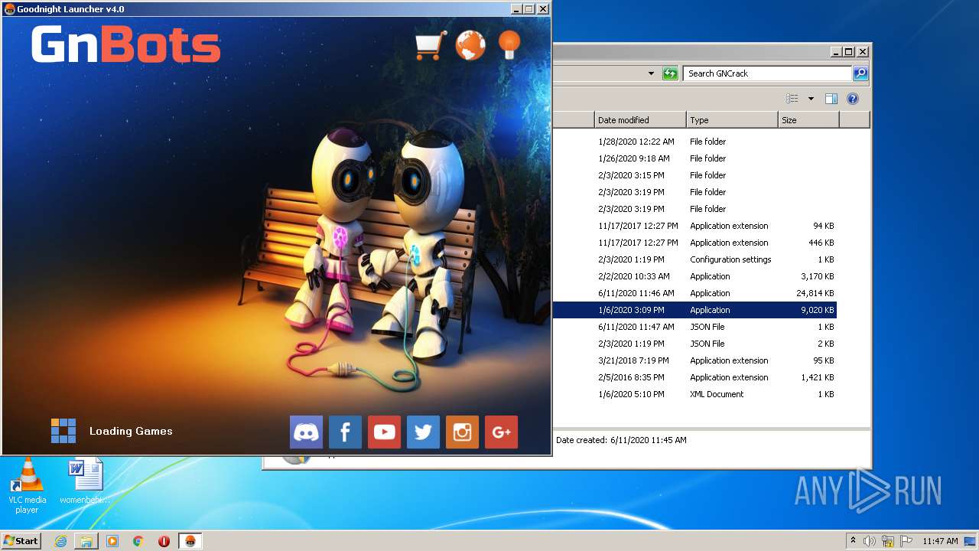Image resolution: width=979 pixels, height=551 pixels.
Task: Select the 95 KB Application extension row
Action: click(x=694, y=360)
